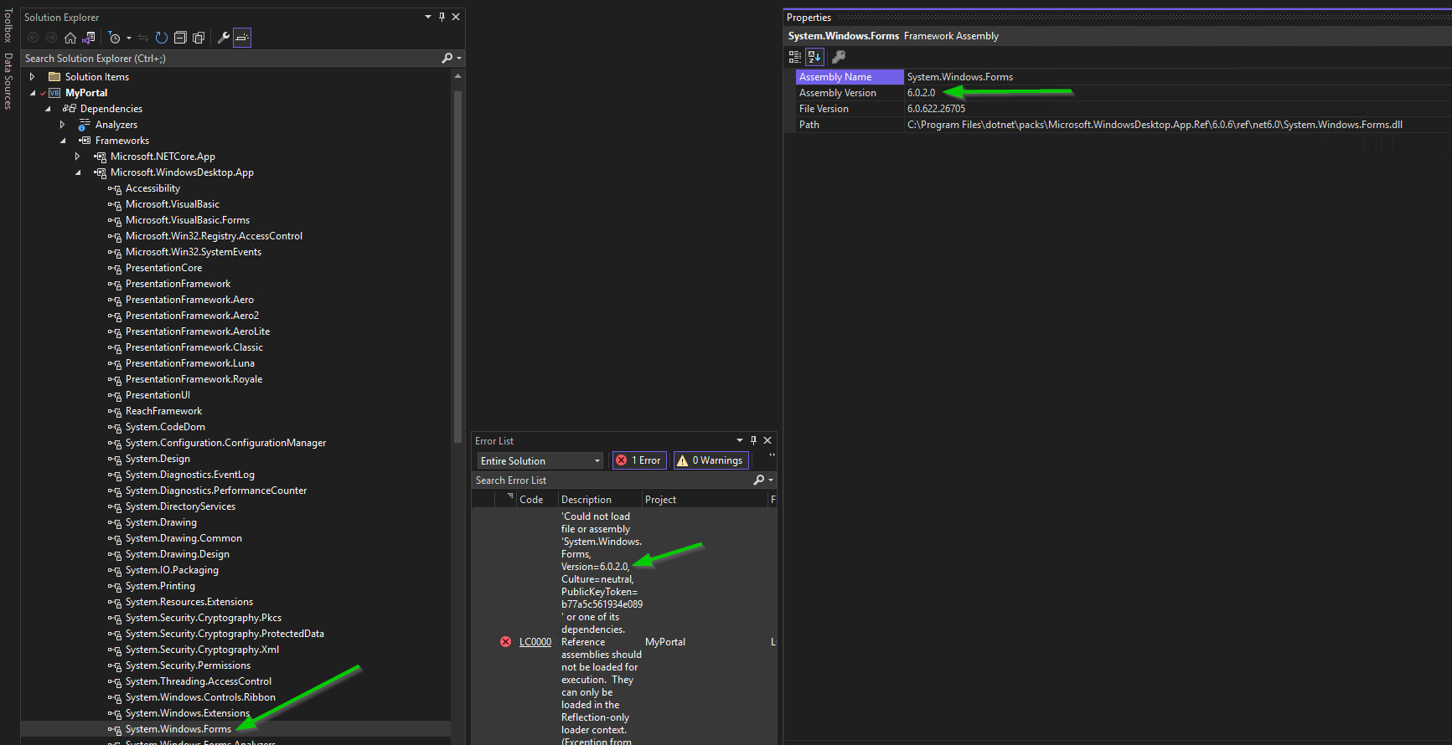Open the Toolbox side tab
The width and height of the screenshot is (1452, 745).
[8, 25]
